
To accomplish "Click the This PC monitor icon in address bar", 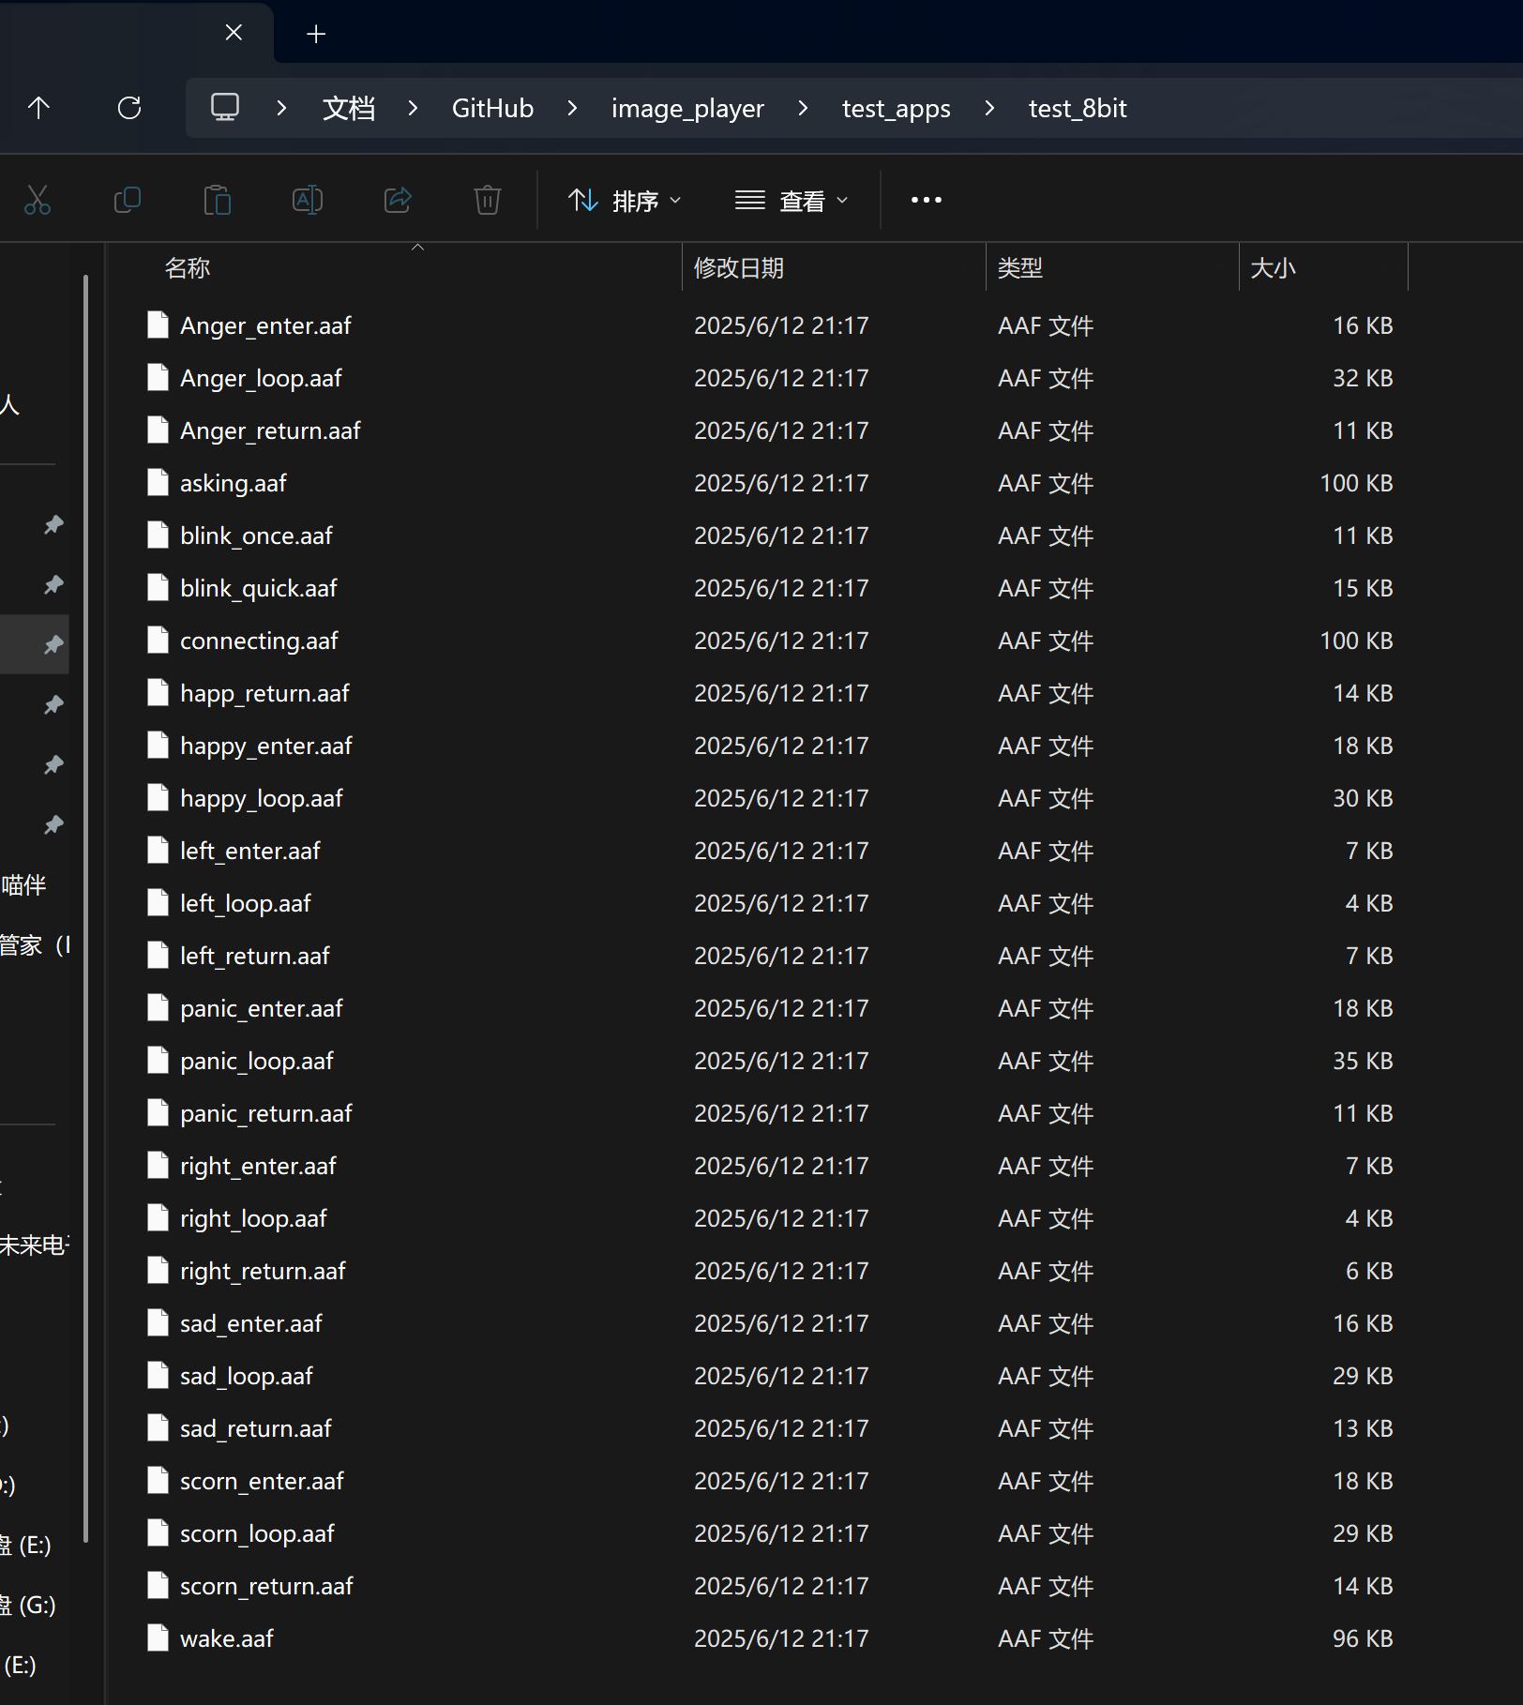I will point(225,108).
